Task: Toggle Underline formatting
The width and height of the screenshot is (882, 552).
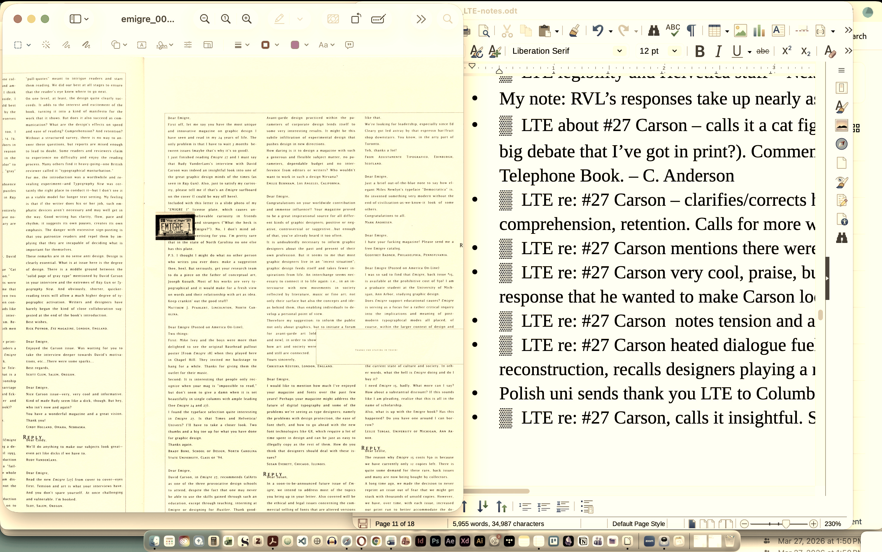Action: click(737, 51)
